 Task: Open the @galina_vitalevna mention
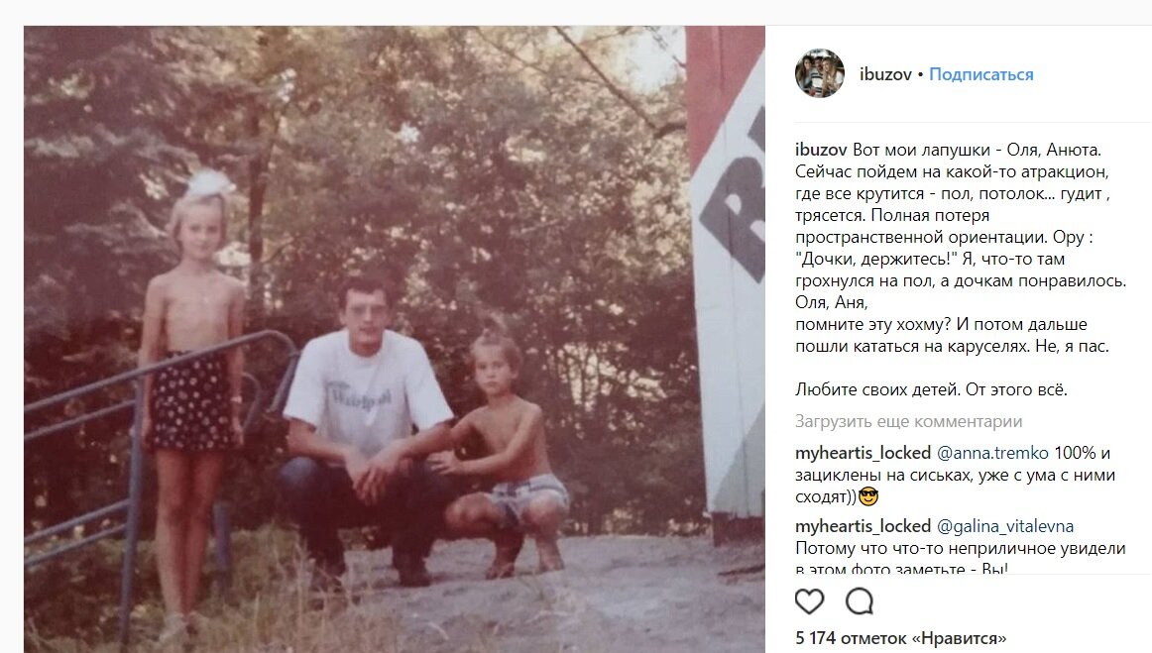point(1005,526)
